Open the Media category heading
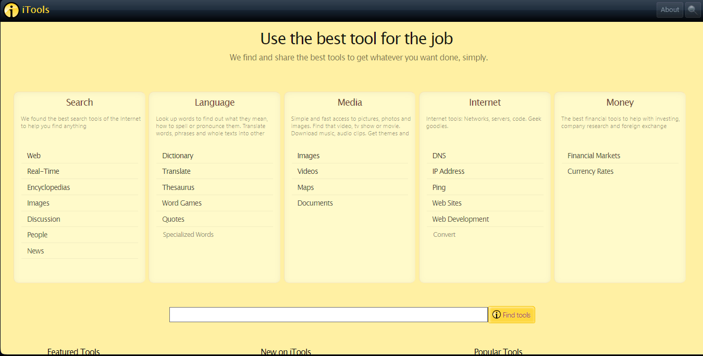703x356 pixels. click(x=350, y=103)
